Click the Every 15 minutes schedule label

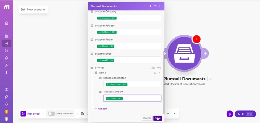[x=64, y=114]
